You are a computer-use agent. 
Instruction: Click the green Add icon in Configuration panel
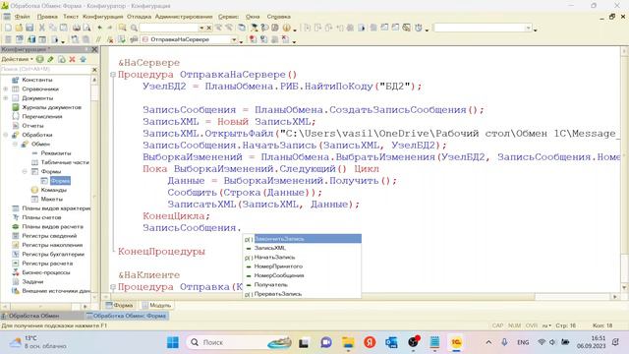coord(40,59)
